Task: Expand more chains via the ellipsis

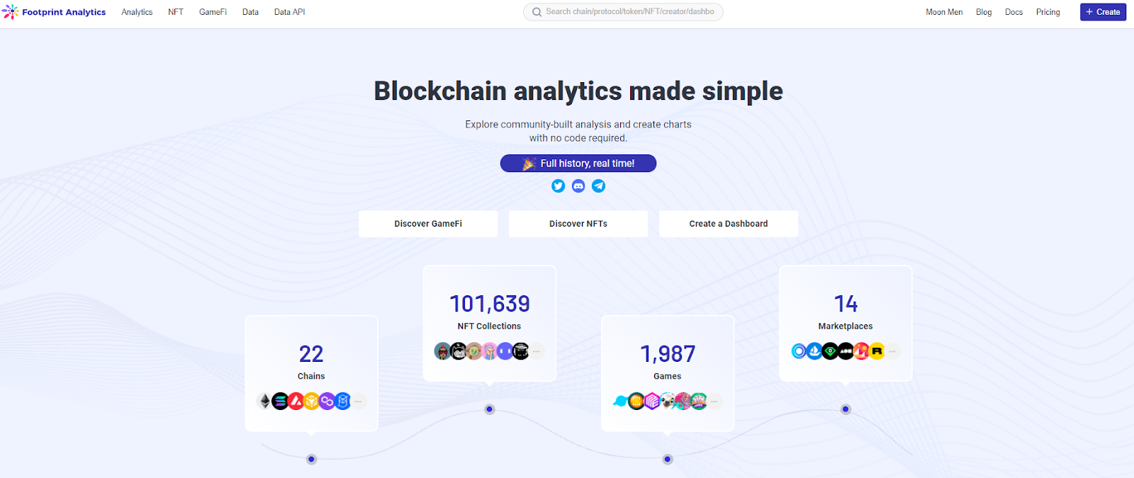Action: (x=358, y=401)
